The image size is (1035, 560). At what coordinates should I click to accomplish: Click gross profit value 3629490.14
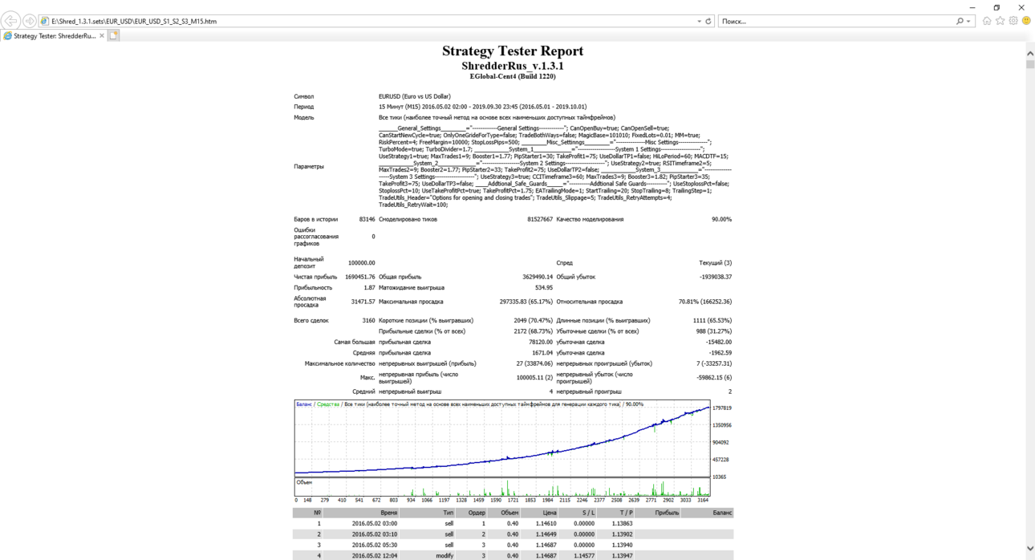point(538,277)
